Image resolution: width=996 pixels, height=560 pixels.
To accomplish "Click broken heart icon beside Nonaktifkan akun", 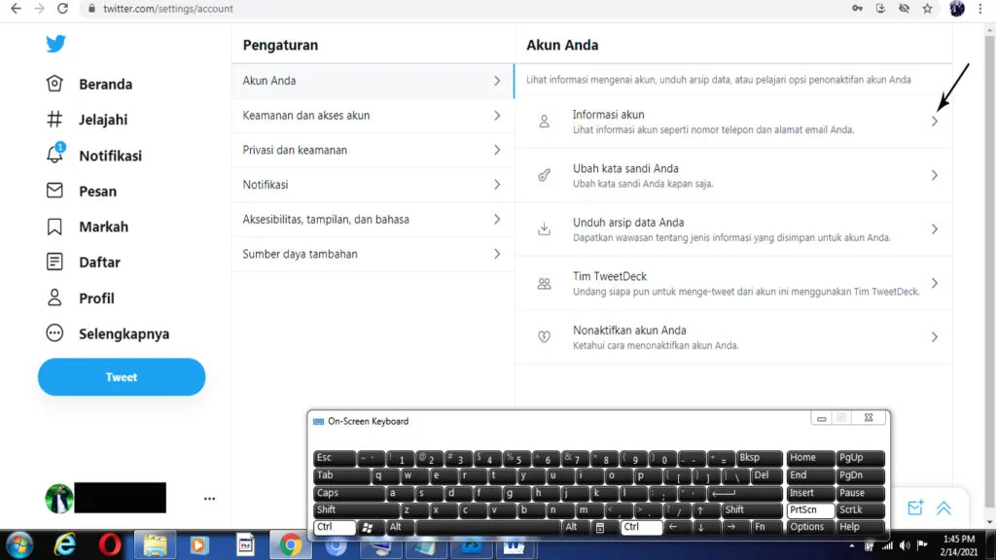I will pyautogui.click(x=545, y=337).
